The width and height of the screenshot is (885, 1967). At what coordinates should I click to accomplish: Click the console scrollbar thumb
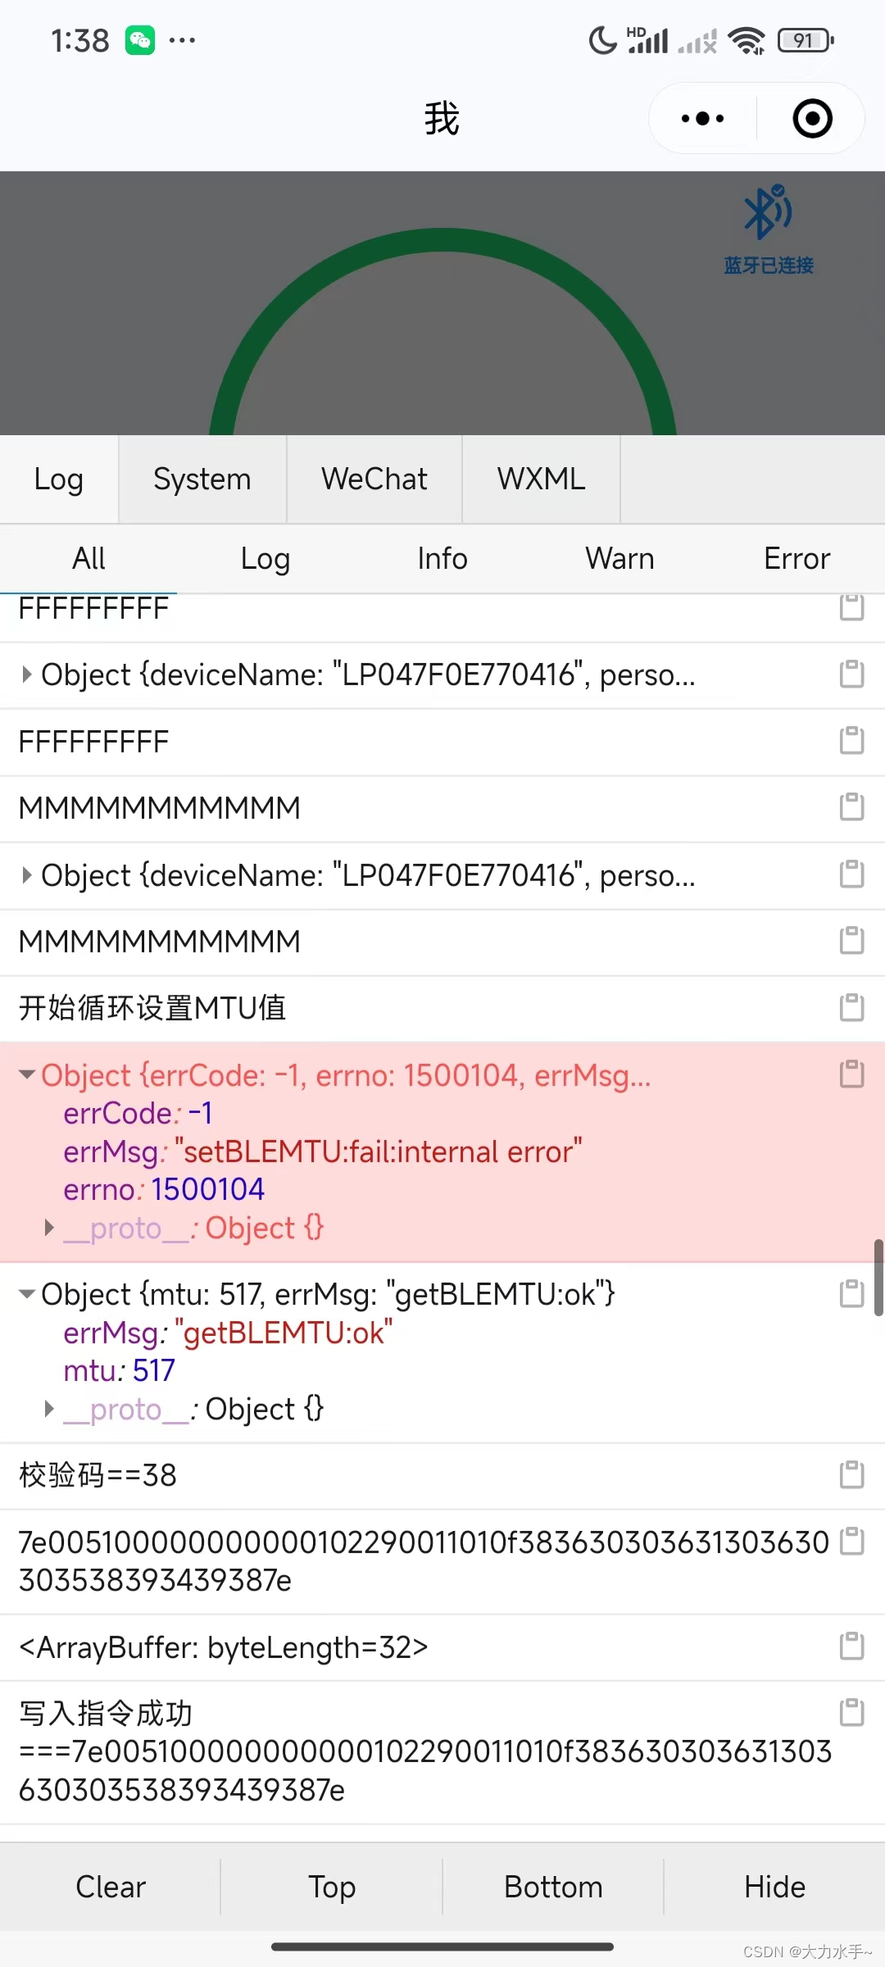pyautogui.click(x=878, y=1278)
